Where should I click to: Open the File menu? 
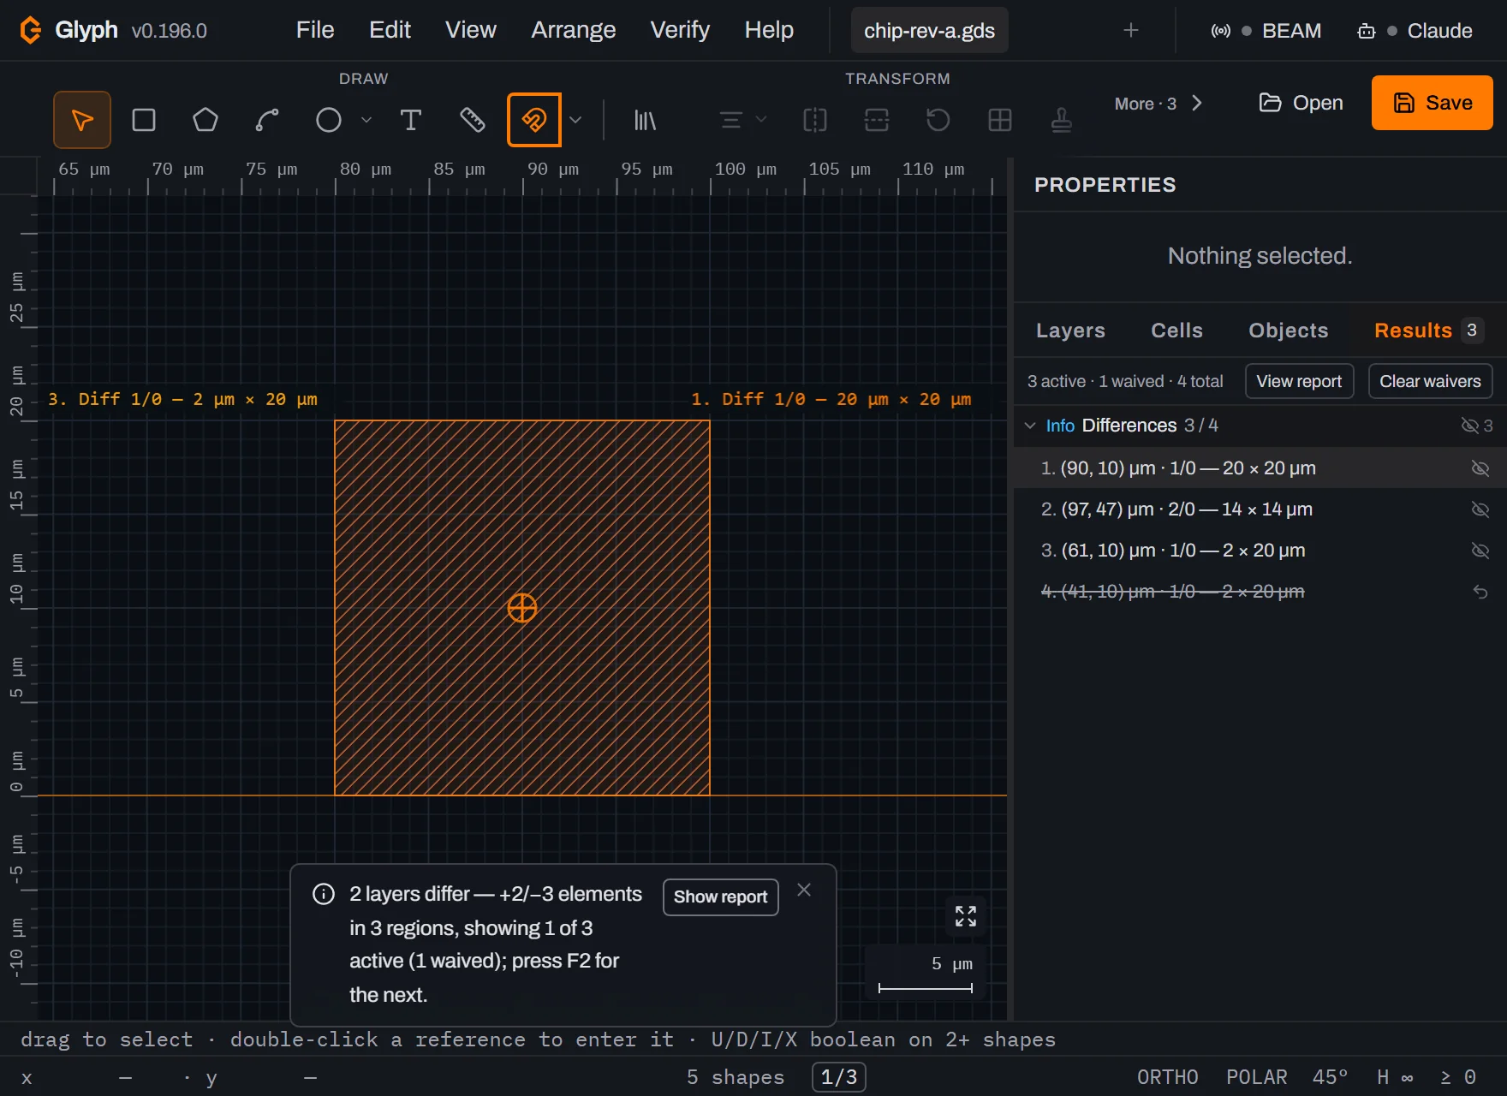click(315, 30)
